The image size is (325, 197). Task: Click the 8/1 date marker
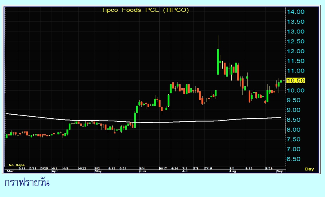(232, 168)
